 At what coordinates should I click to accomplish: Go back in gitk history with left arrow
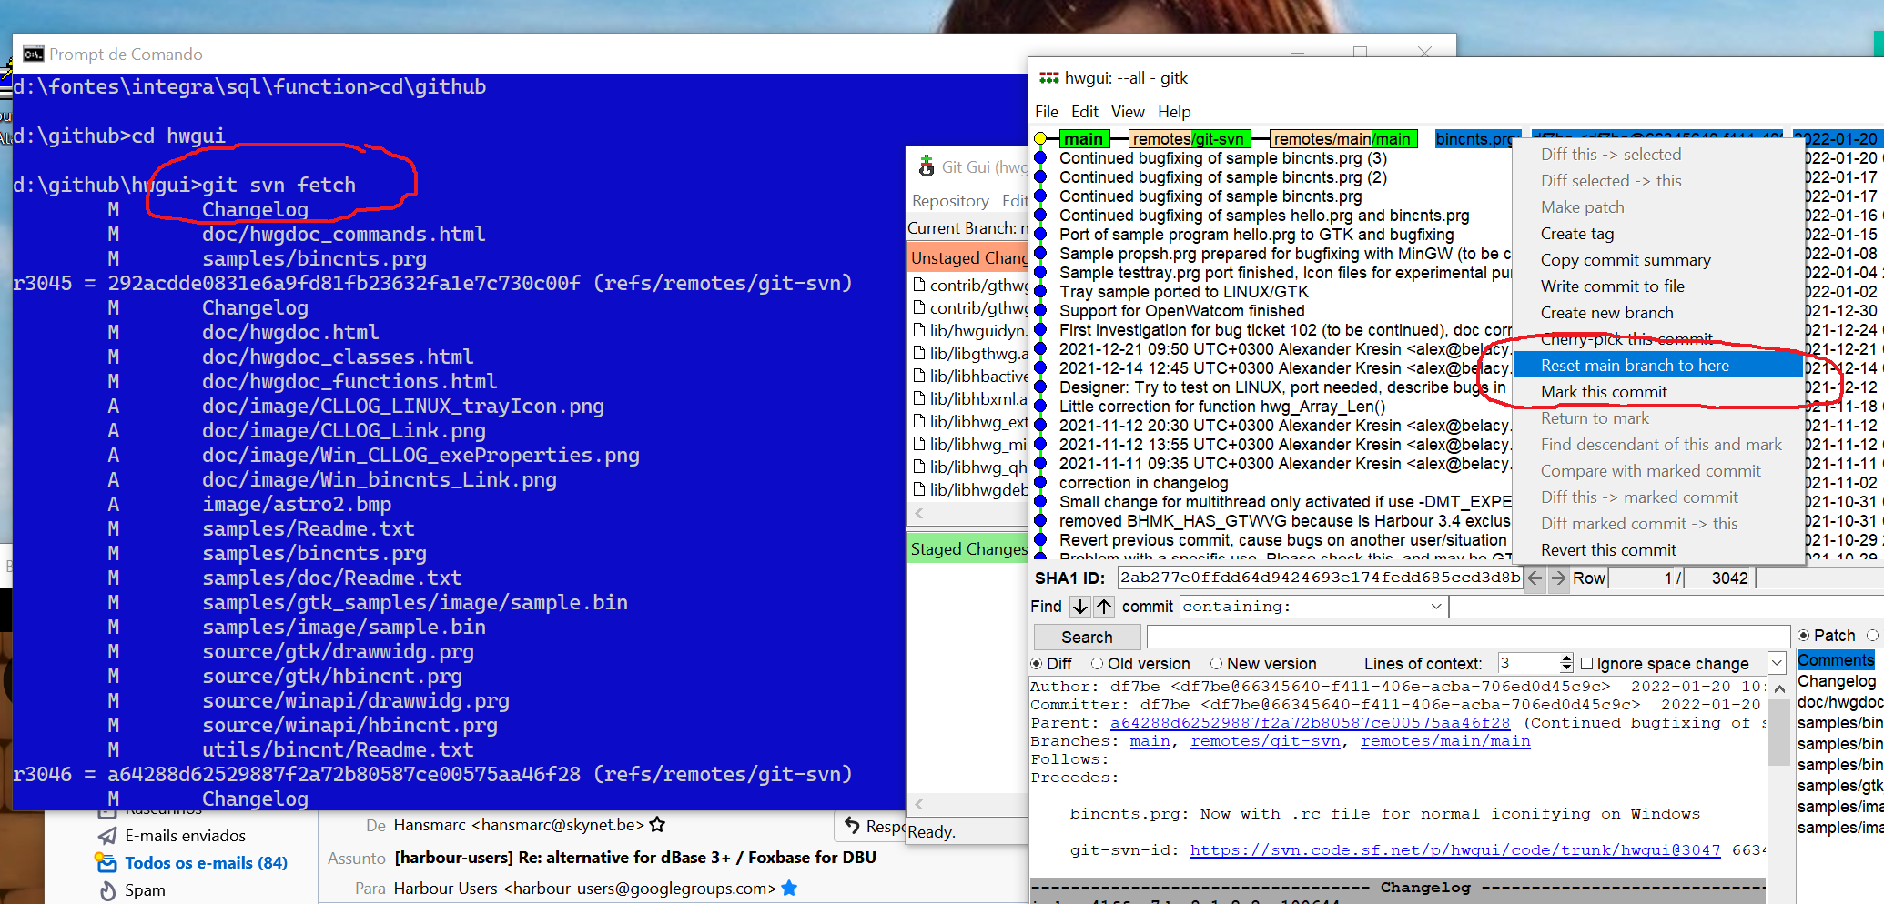[x=1535, y=578]
